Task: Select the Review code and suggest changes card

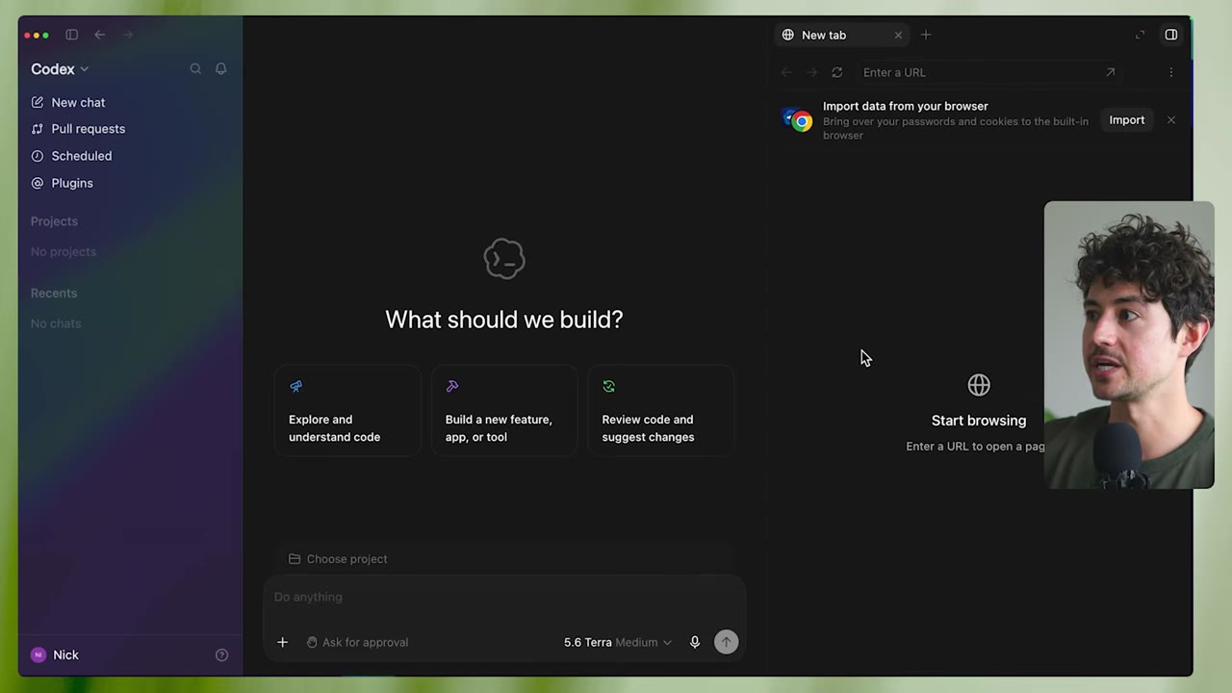Action: [661, 411]
